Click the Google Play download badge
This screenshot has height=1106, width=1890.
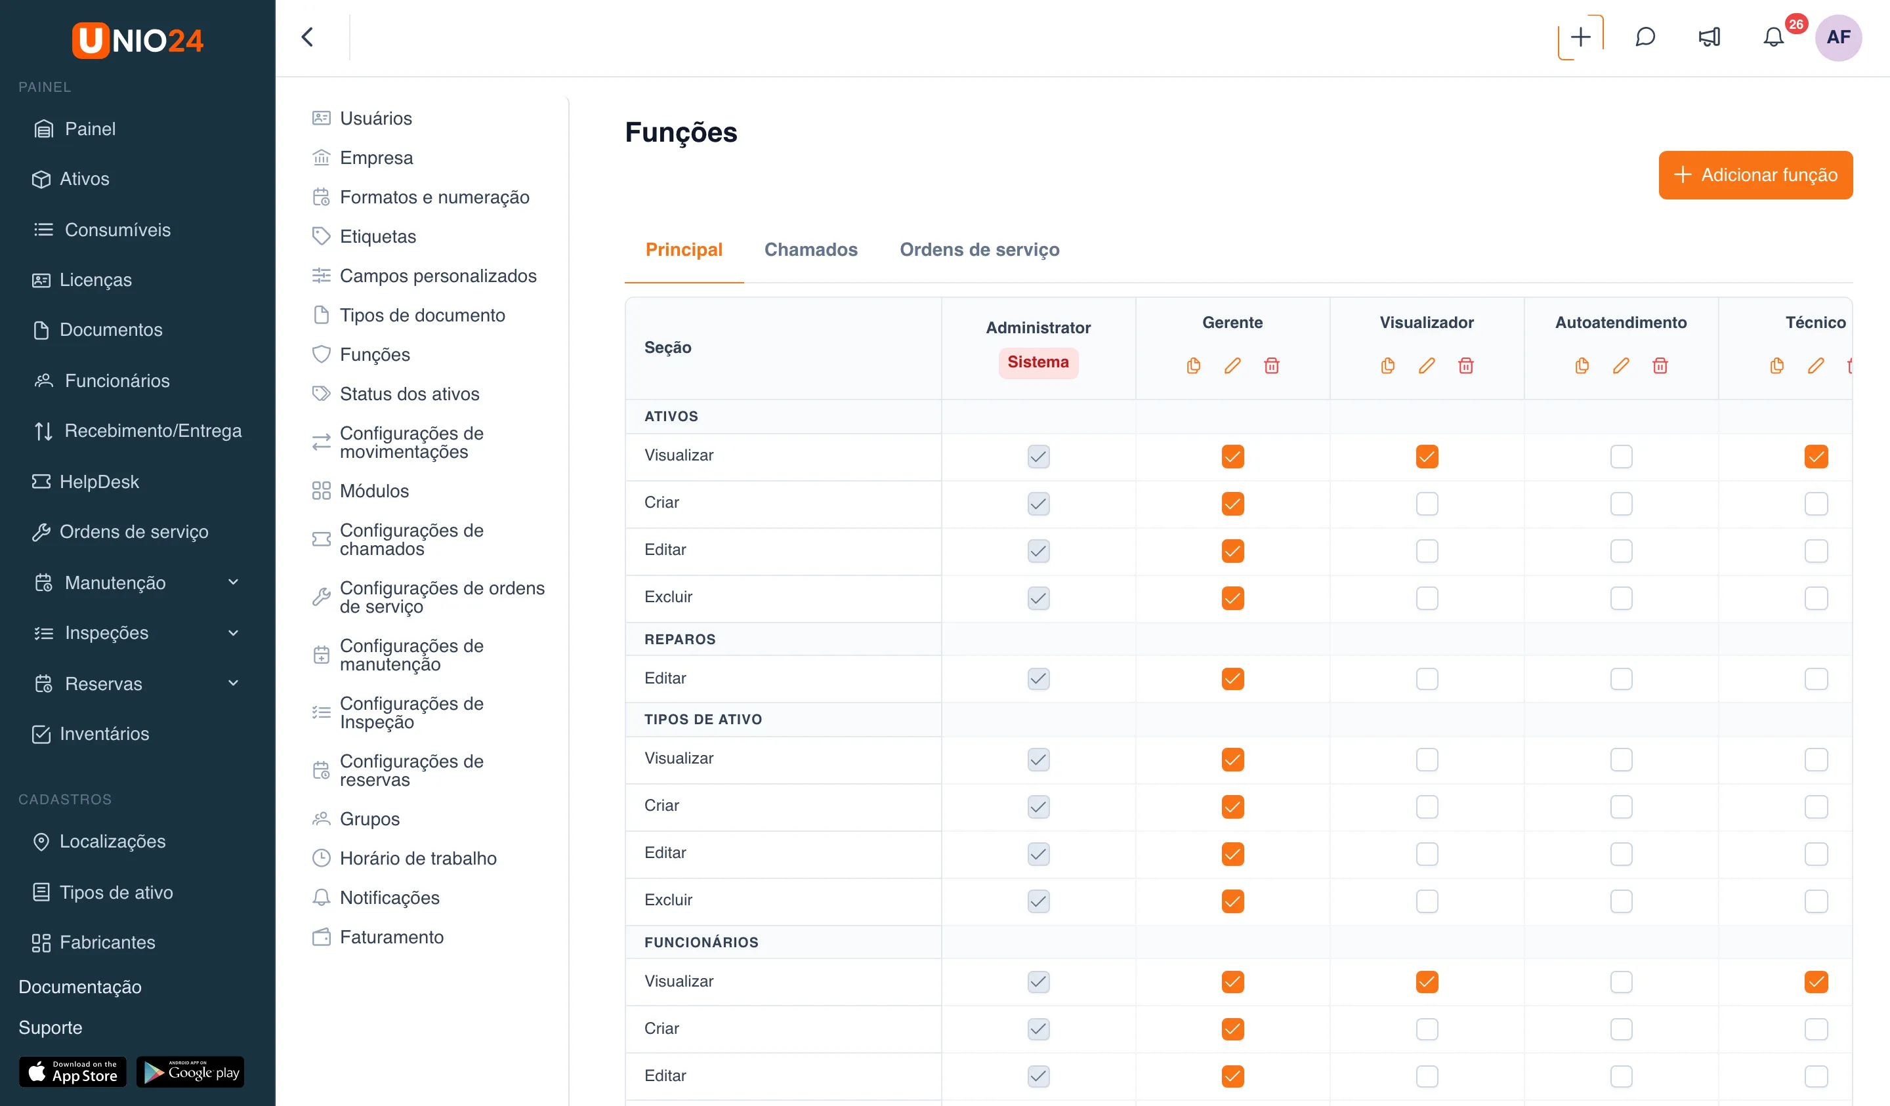pos(190,1071)
